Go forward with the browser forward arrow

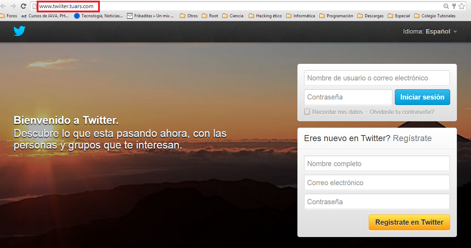point(13,6)
